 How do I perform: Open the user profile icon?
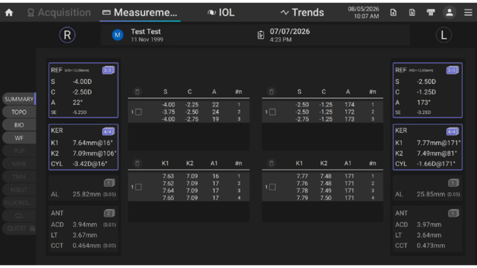tap(449, 13)
